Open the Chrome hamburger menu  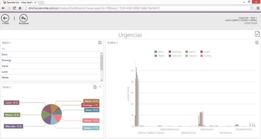click(x=257, y=8)
